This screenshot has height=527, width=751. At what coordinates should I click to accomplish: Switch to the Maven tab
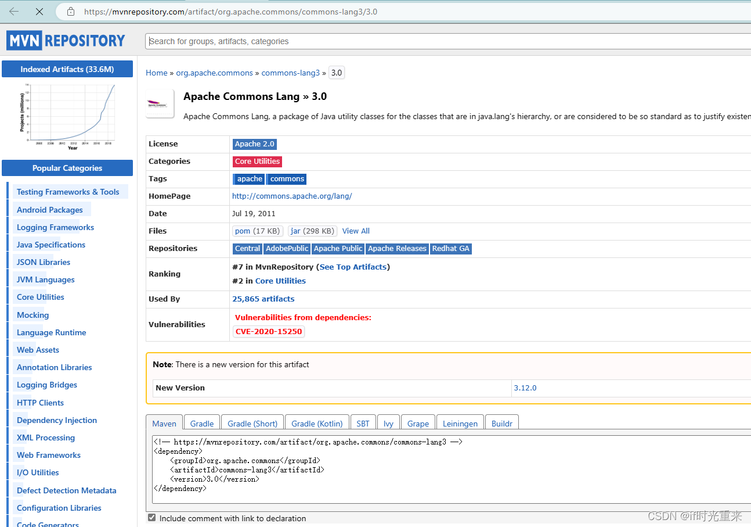(164, 424)
